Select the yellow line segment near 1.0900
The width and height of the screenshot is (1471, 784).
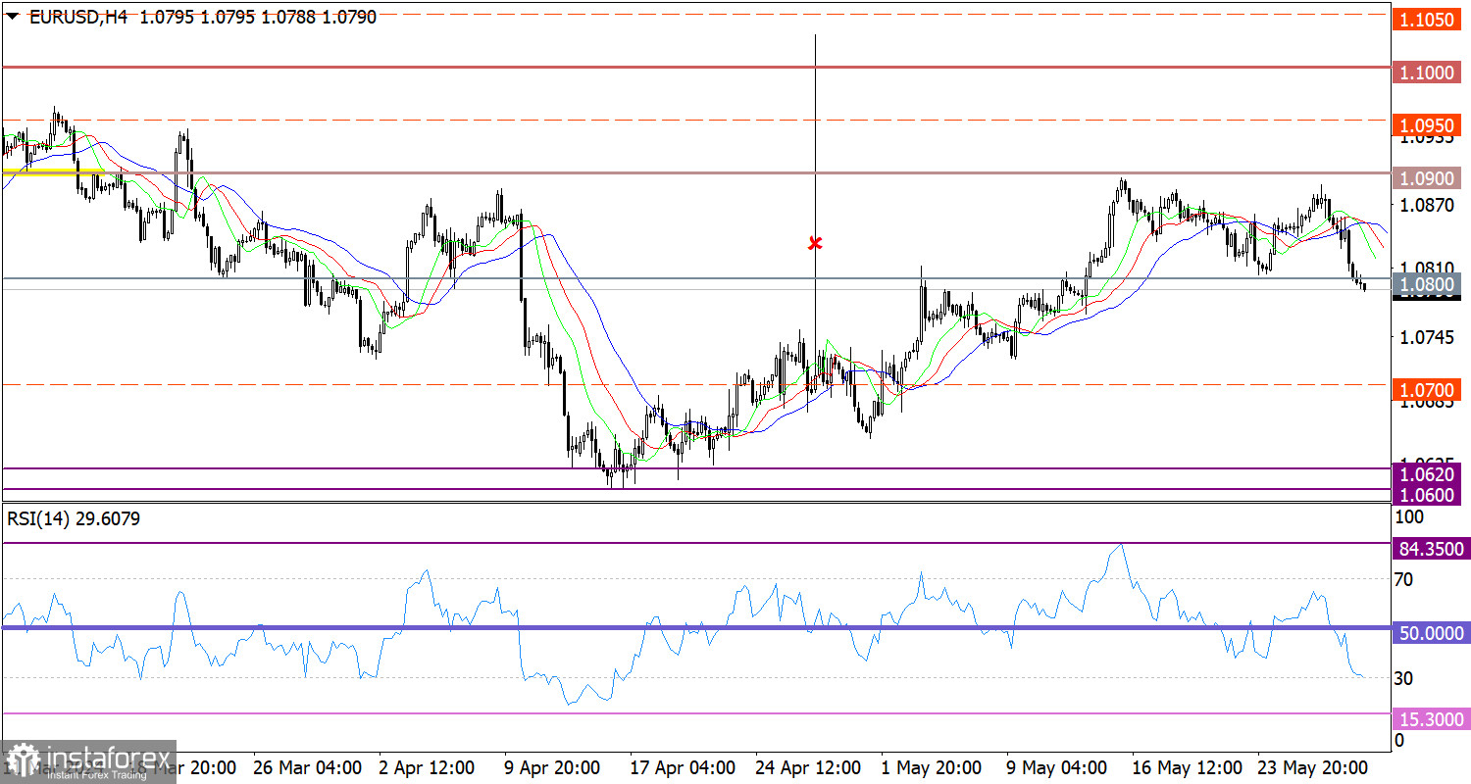[x=54, y=171]
